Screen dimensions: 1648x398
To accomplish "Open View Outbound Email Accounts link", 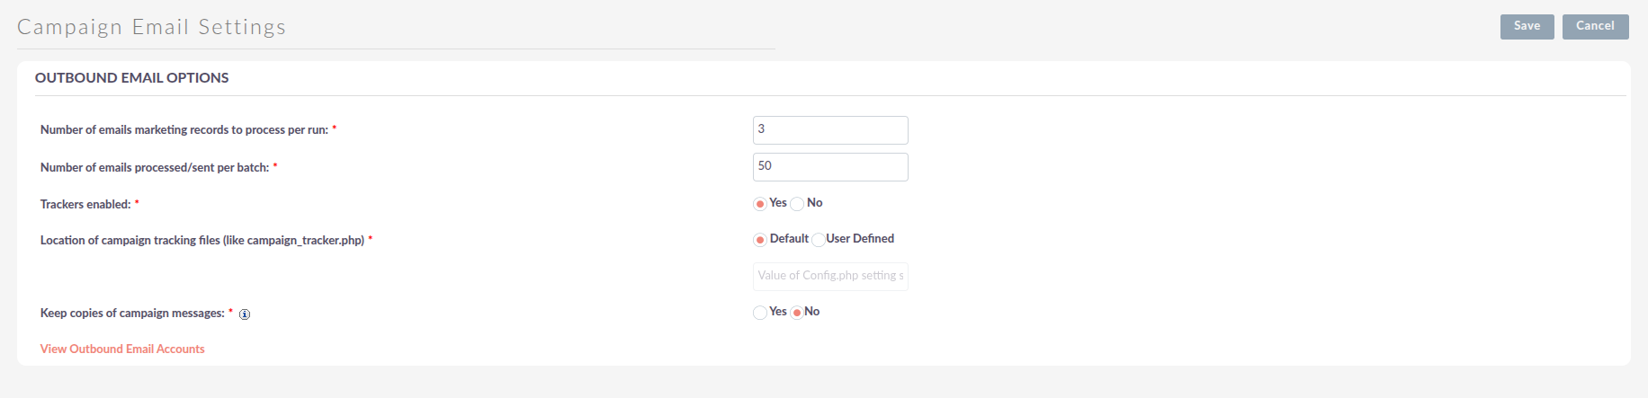I will 122,349.
